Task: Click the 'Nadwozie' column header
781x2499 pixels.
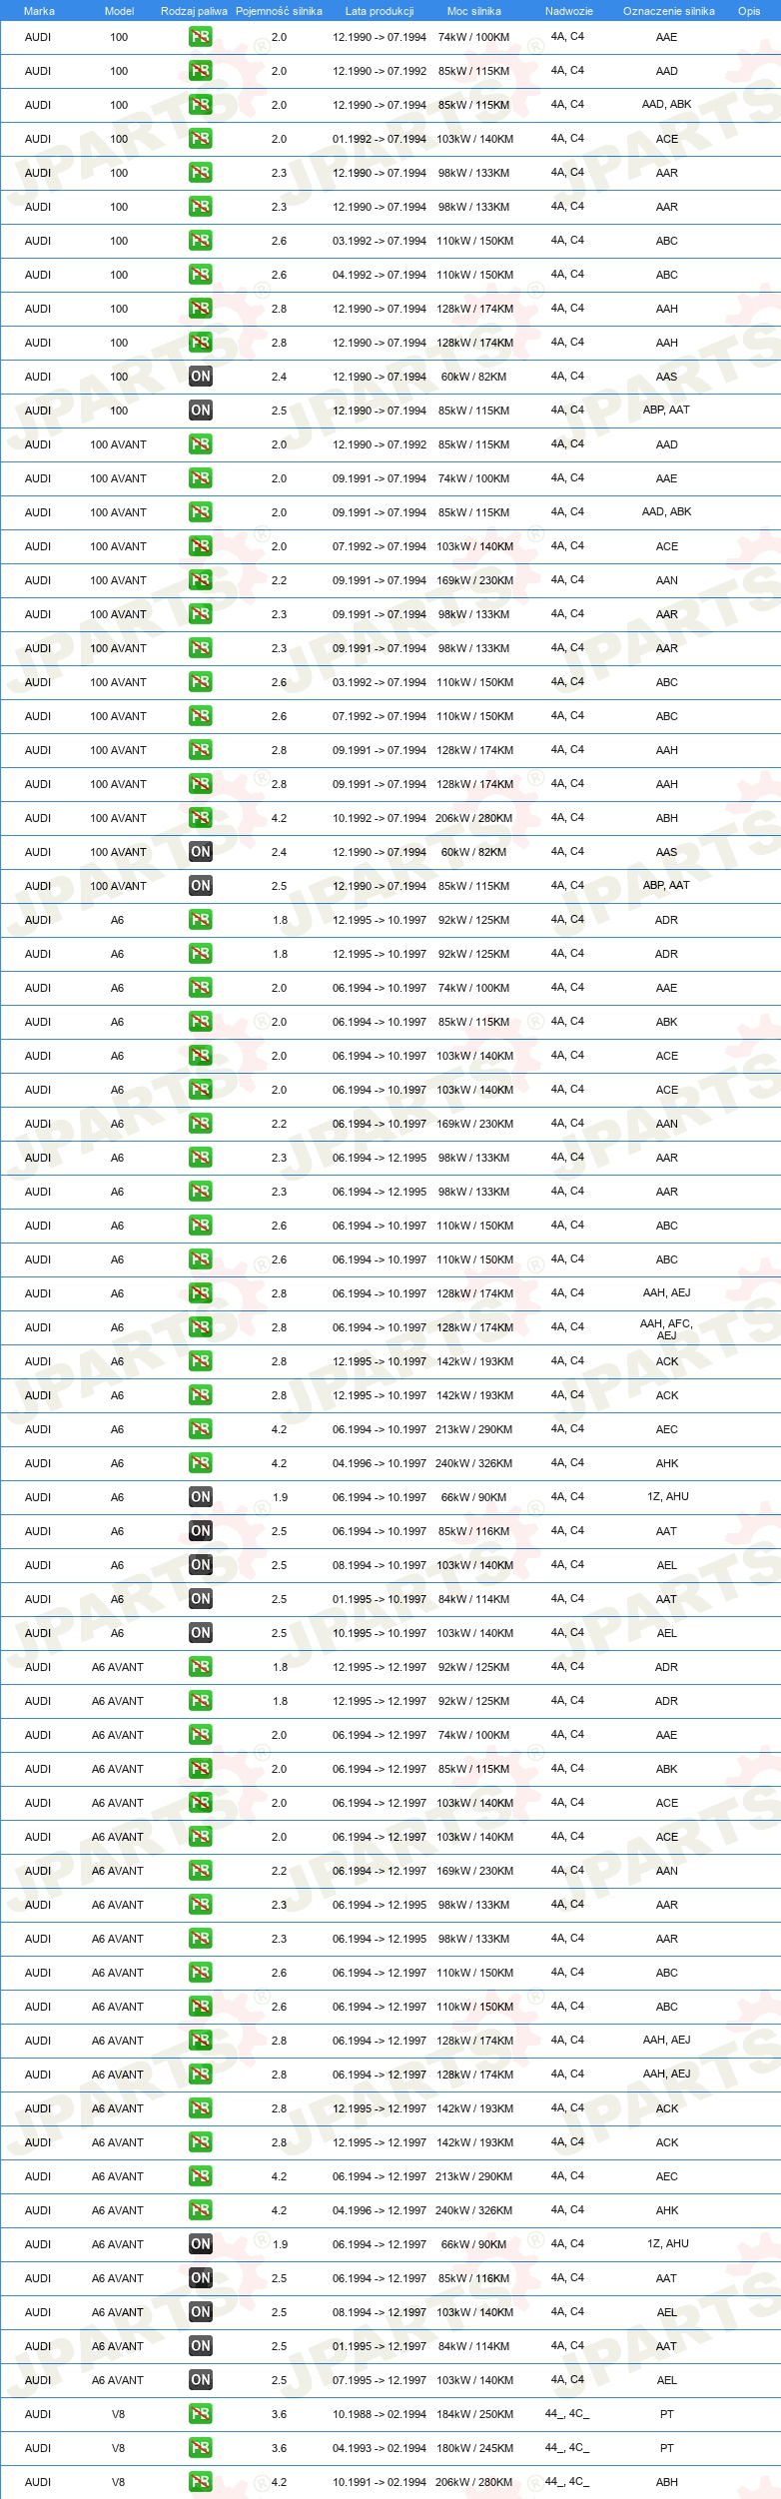Action: coord(569,11)
